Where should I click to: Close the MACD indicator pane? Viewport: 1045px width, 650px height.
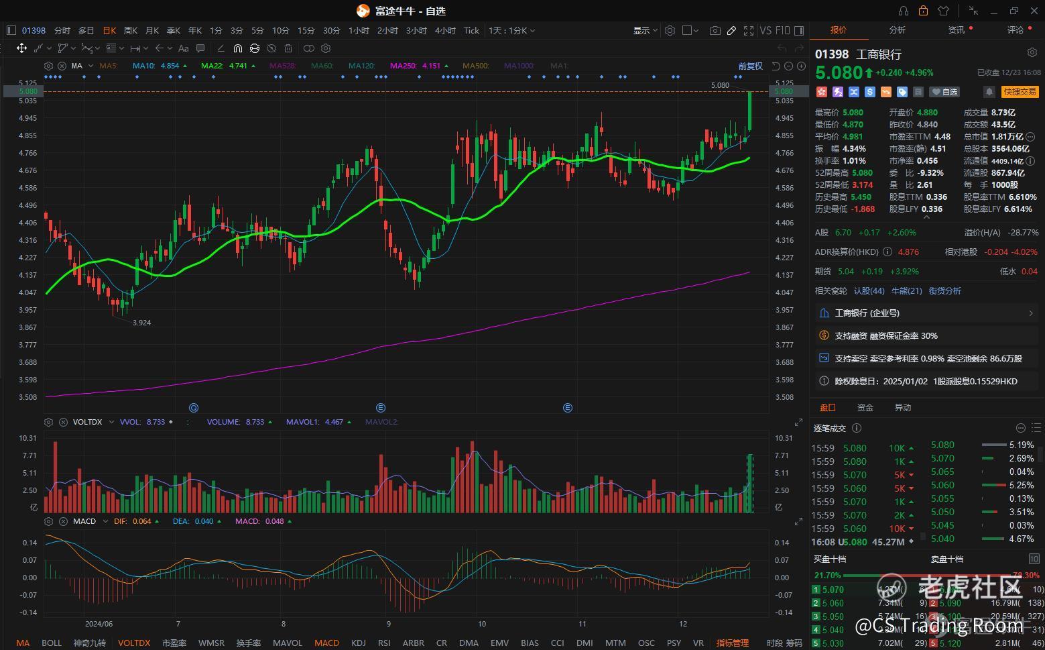pyautogui.click(x=63, y=521)
